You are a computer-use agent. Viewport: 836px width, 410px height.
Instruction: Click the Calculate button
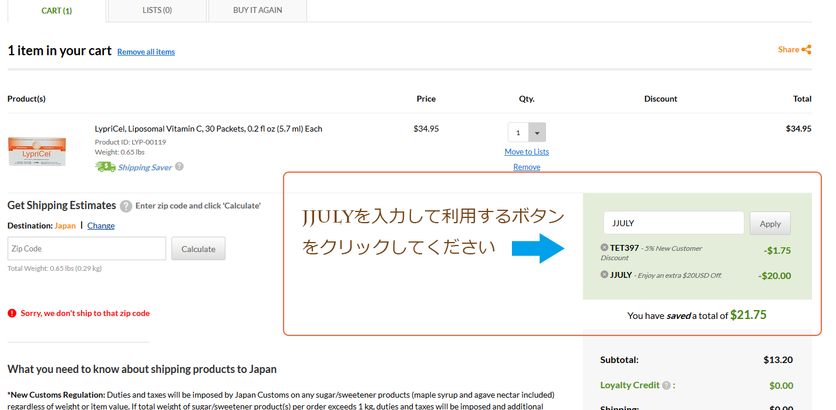pos(198,248)
